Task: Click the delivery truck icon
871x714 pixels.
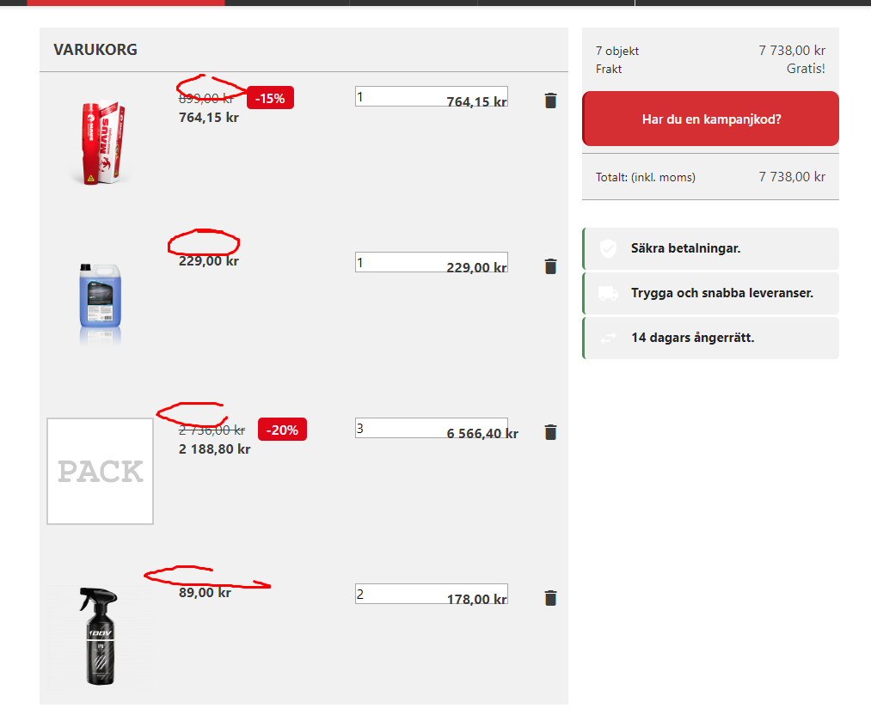Action: pyautogui.click(x=608, y=293)
